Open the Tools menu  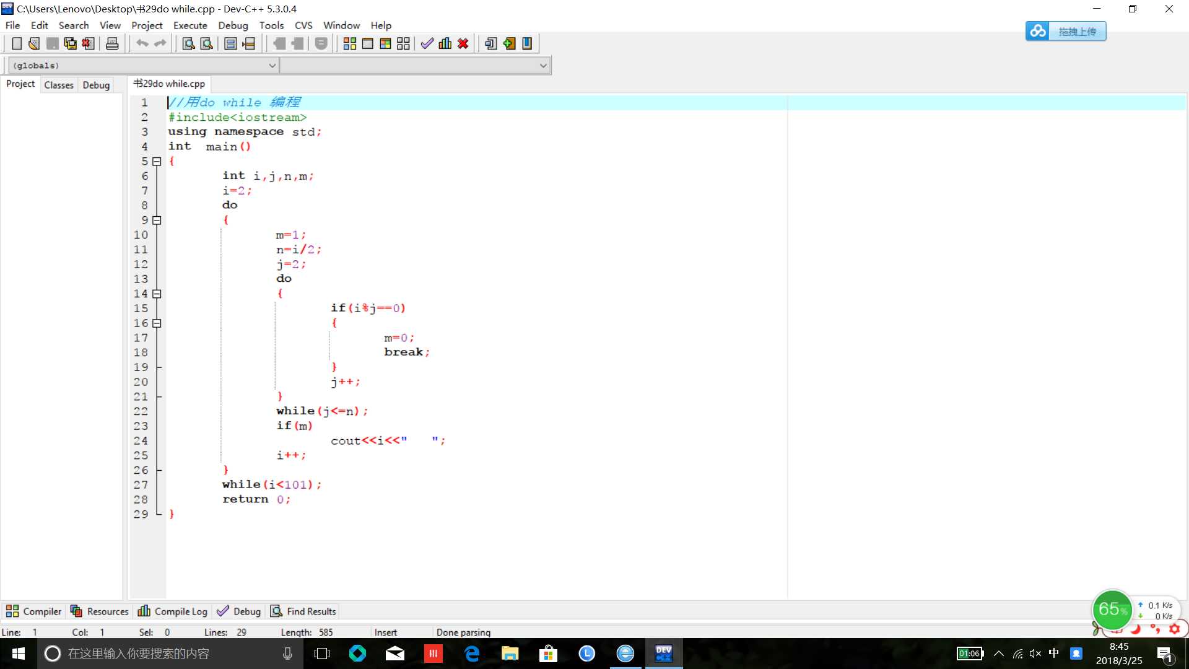click(271, 25)
